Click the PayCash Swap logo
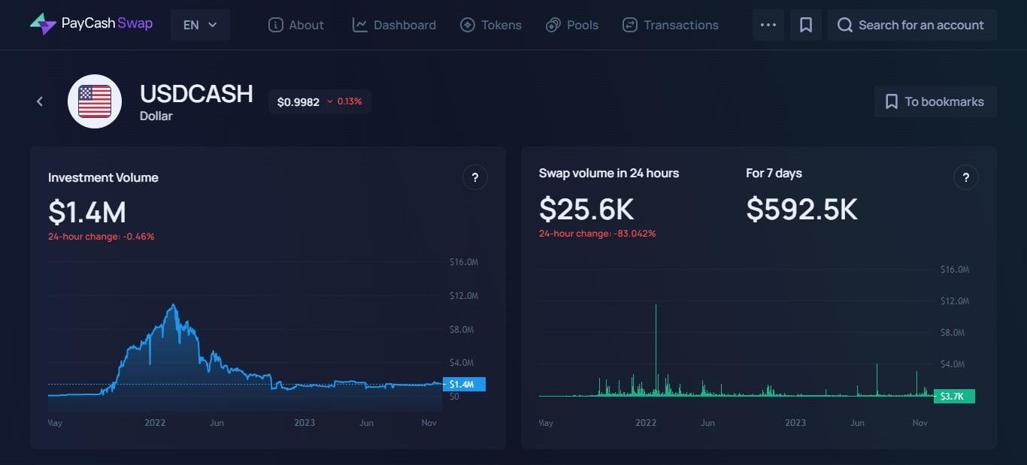Screen dimensions: 1027x465 point(91,24)
